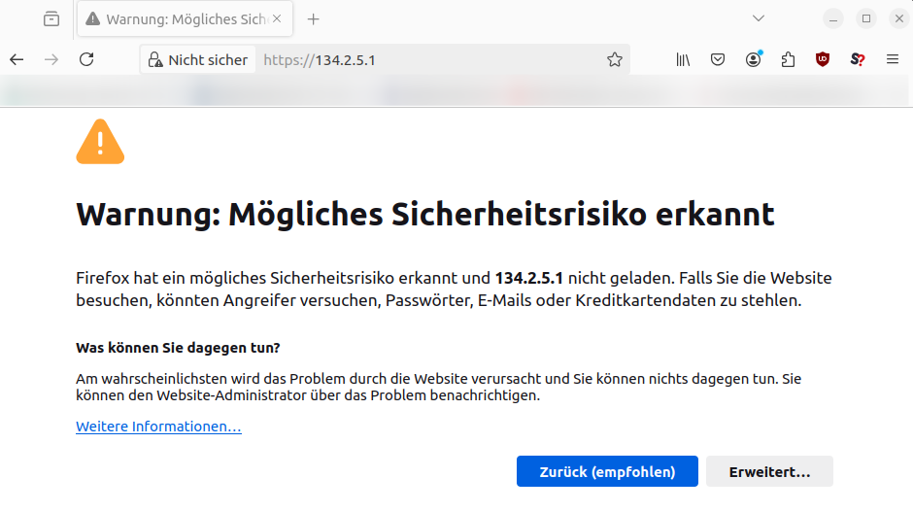Go back to the previous page
Screen dimensions: 913x512
[x=17, y=59]
